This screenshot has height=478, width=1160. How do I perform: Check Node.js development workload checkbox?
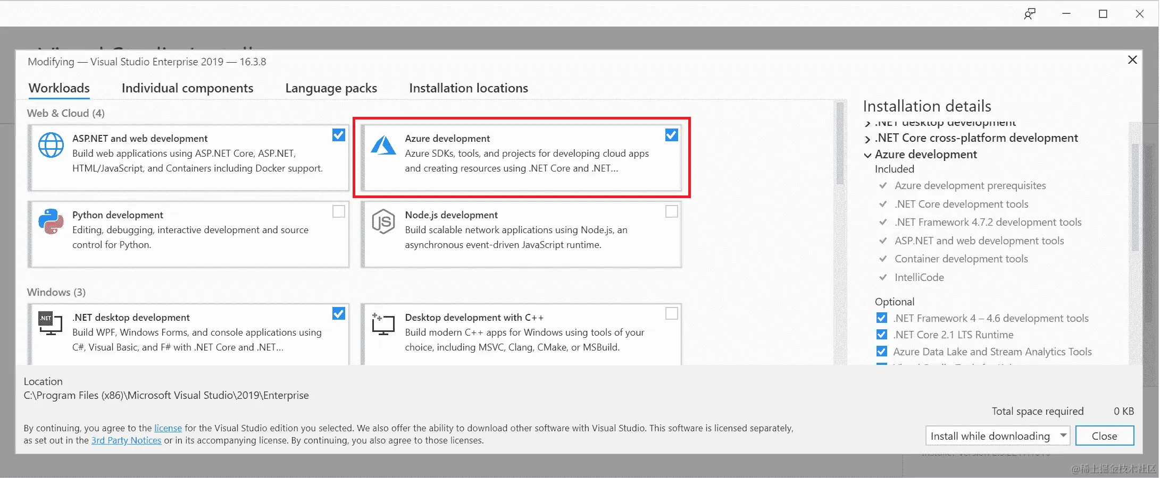672,211
